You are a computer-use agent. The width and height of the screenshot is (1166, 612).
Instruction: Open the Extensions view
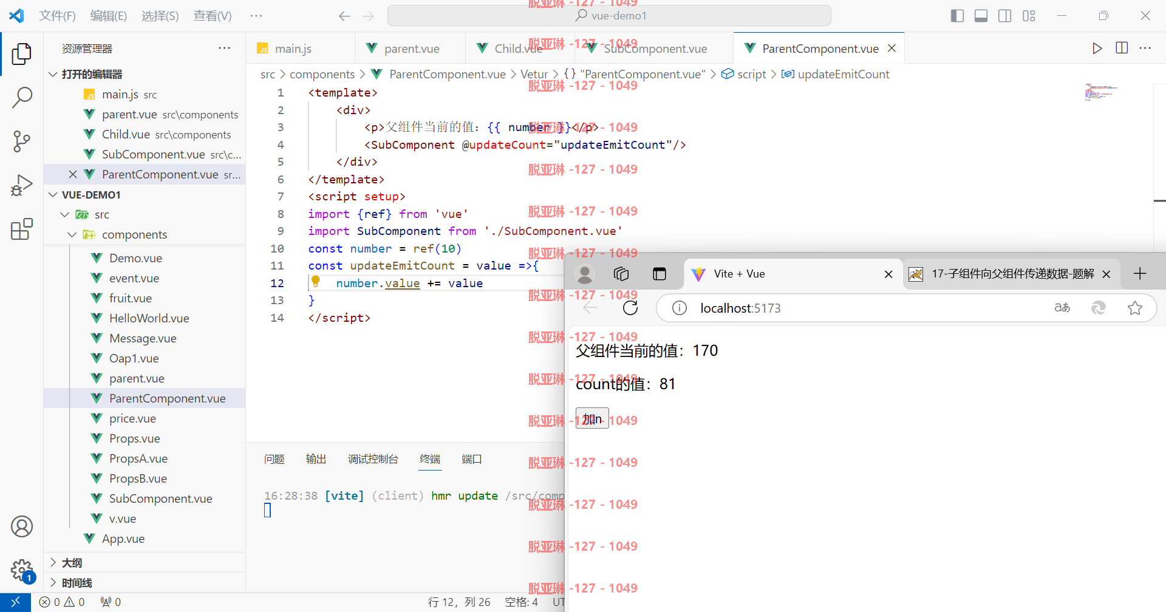click(22, 229)
